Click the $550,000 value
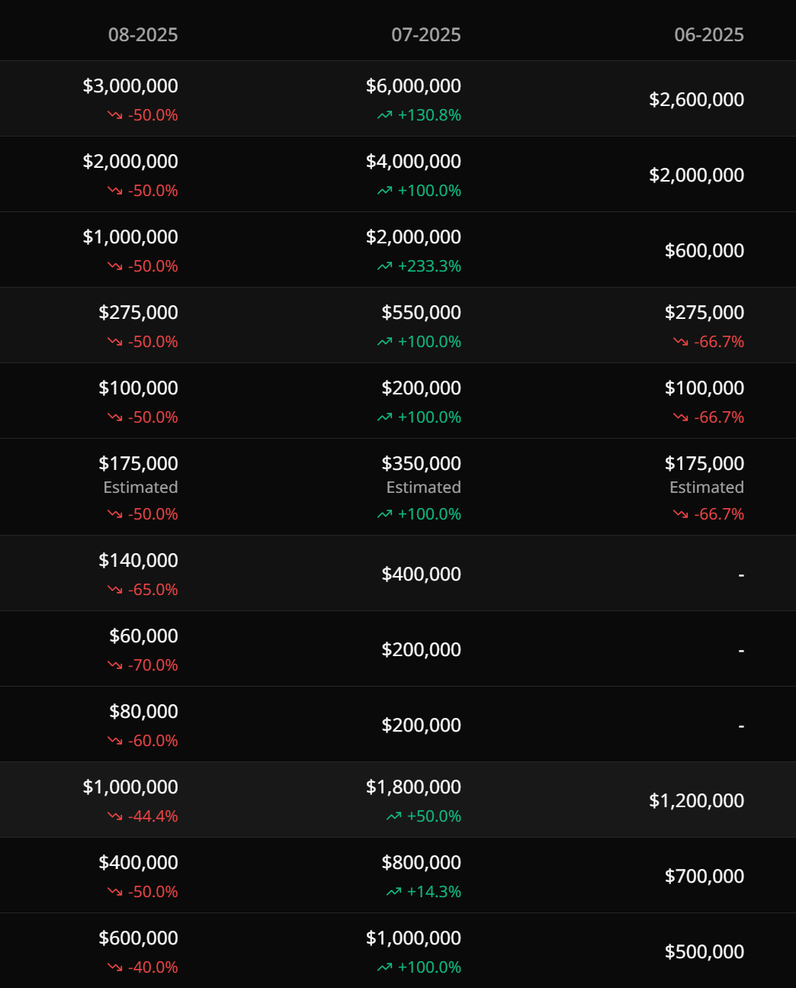This screenshot has width=796, height=988. (x=421, y=312)
